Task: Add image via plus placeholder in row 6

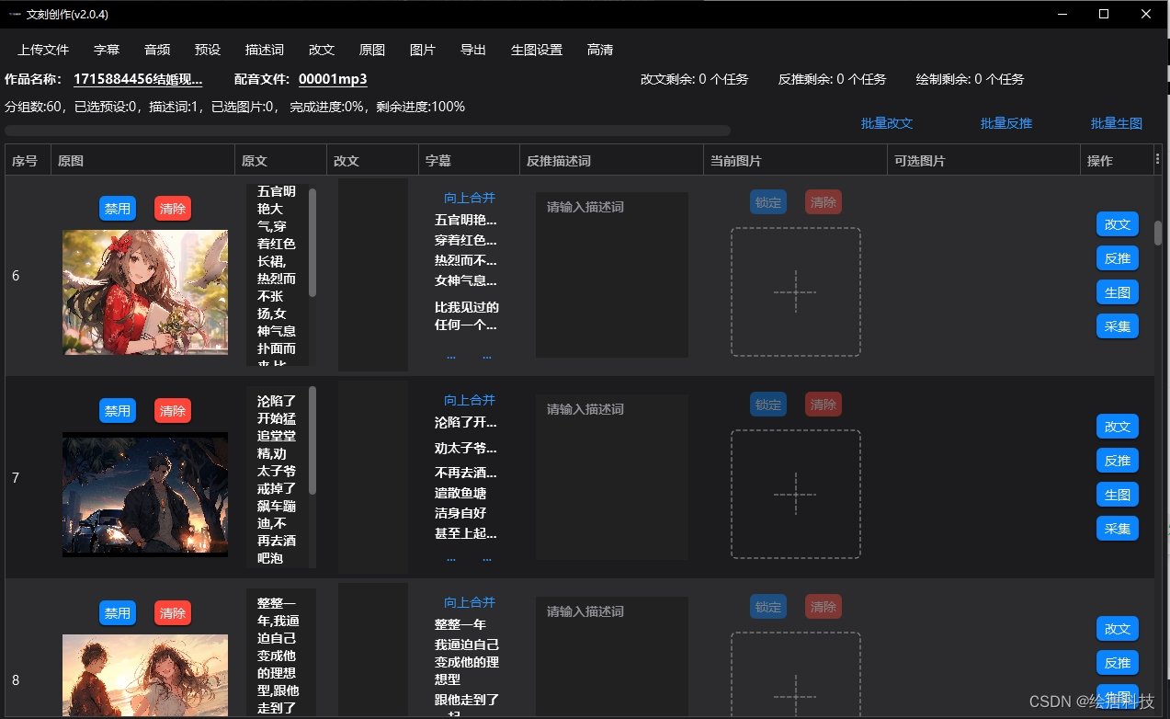Action: pos(796,292)
